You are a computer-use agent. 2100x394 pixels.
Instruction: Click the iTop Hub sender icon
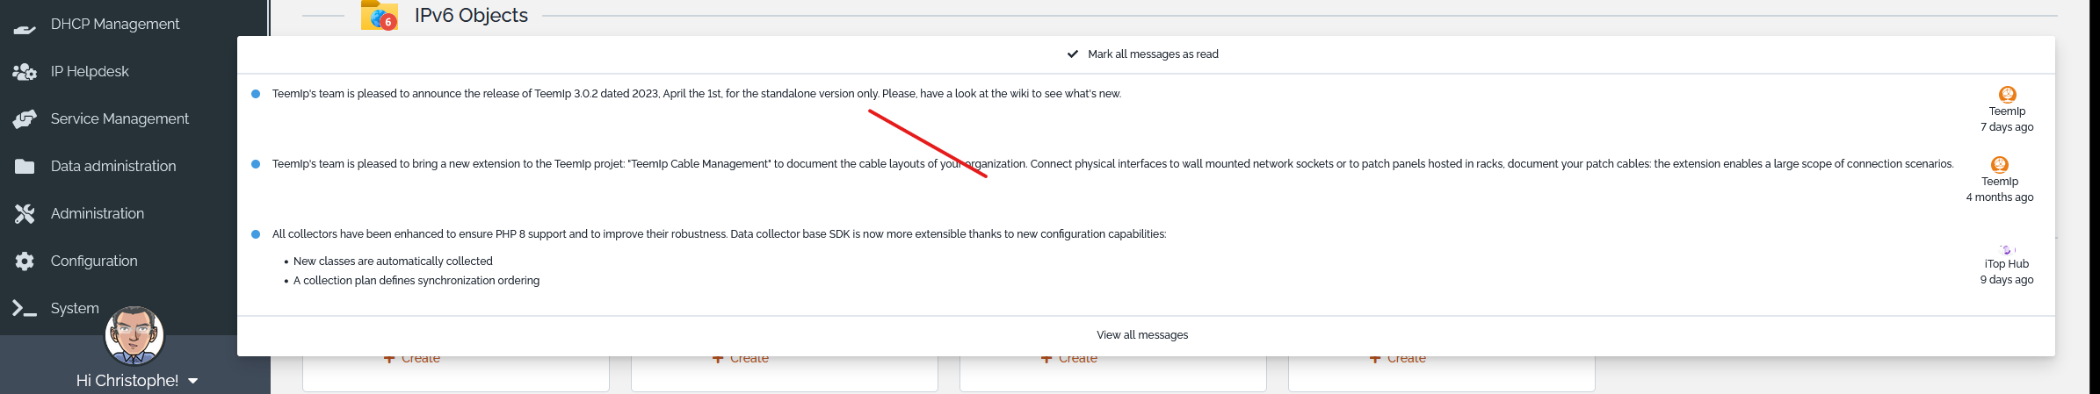(x=2007, y=250)
